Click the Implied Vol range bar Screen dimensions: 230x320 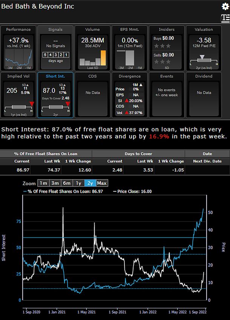[18, 107]
